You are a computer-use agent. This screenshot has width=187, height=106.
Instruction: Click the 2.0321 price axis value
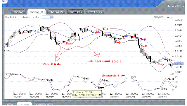pyautogui.click(x=179, y=46)
